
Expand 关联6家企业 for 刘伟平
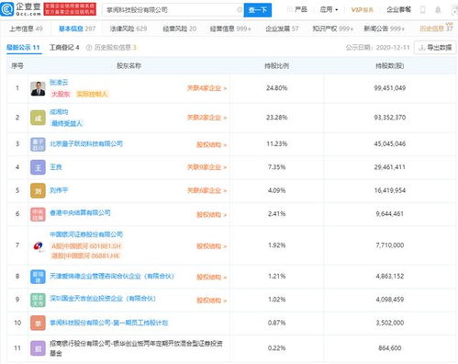(207, 190)
